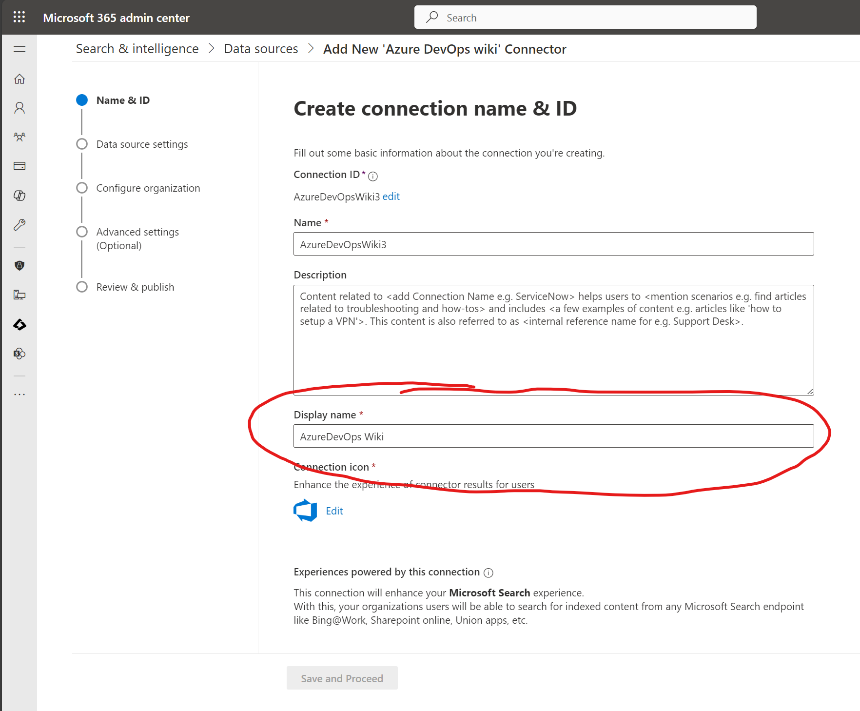The image size is (860, 711).
Task: Click the Microsoft 365 admin center title
Action: (117, 18)
